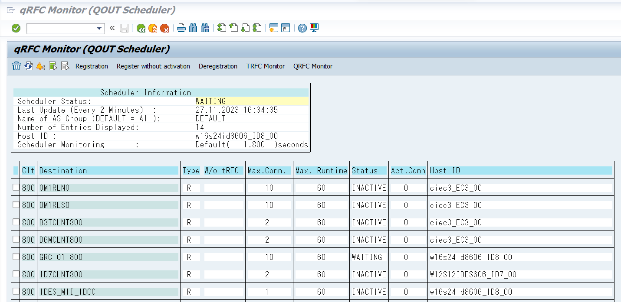Click the Find binoculars icon

(193, 28)
